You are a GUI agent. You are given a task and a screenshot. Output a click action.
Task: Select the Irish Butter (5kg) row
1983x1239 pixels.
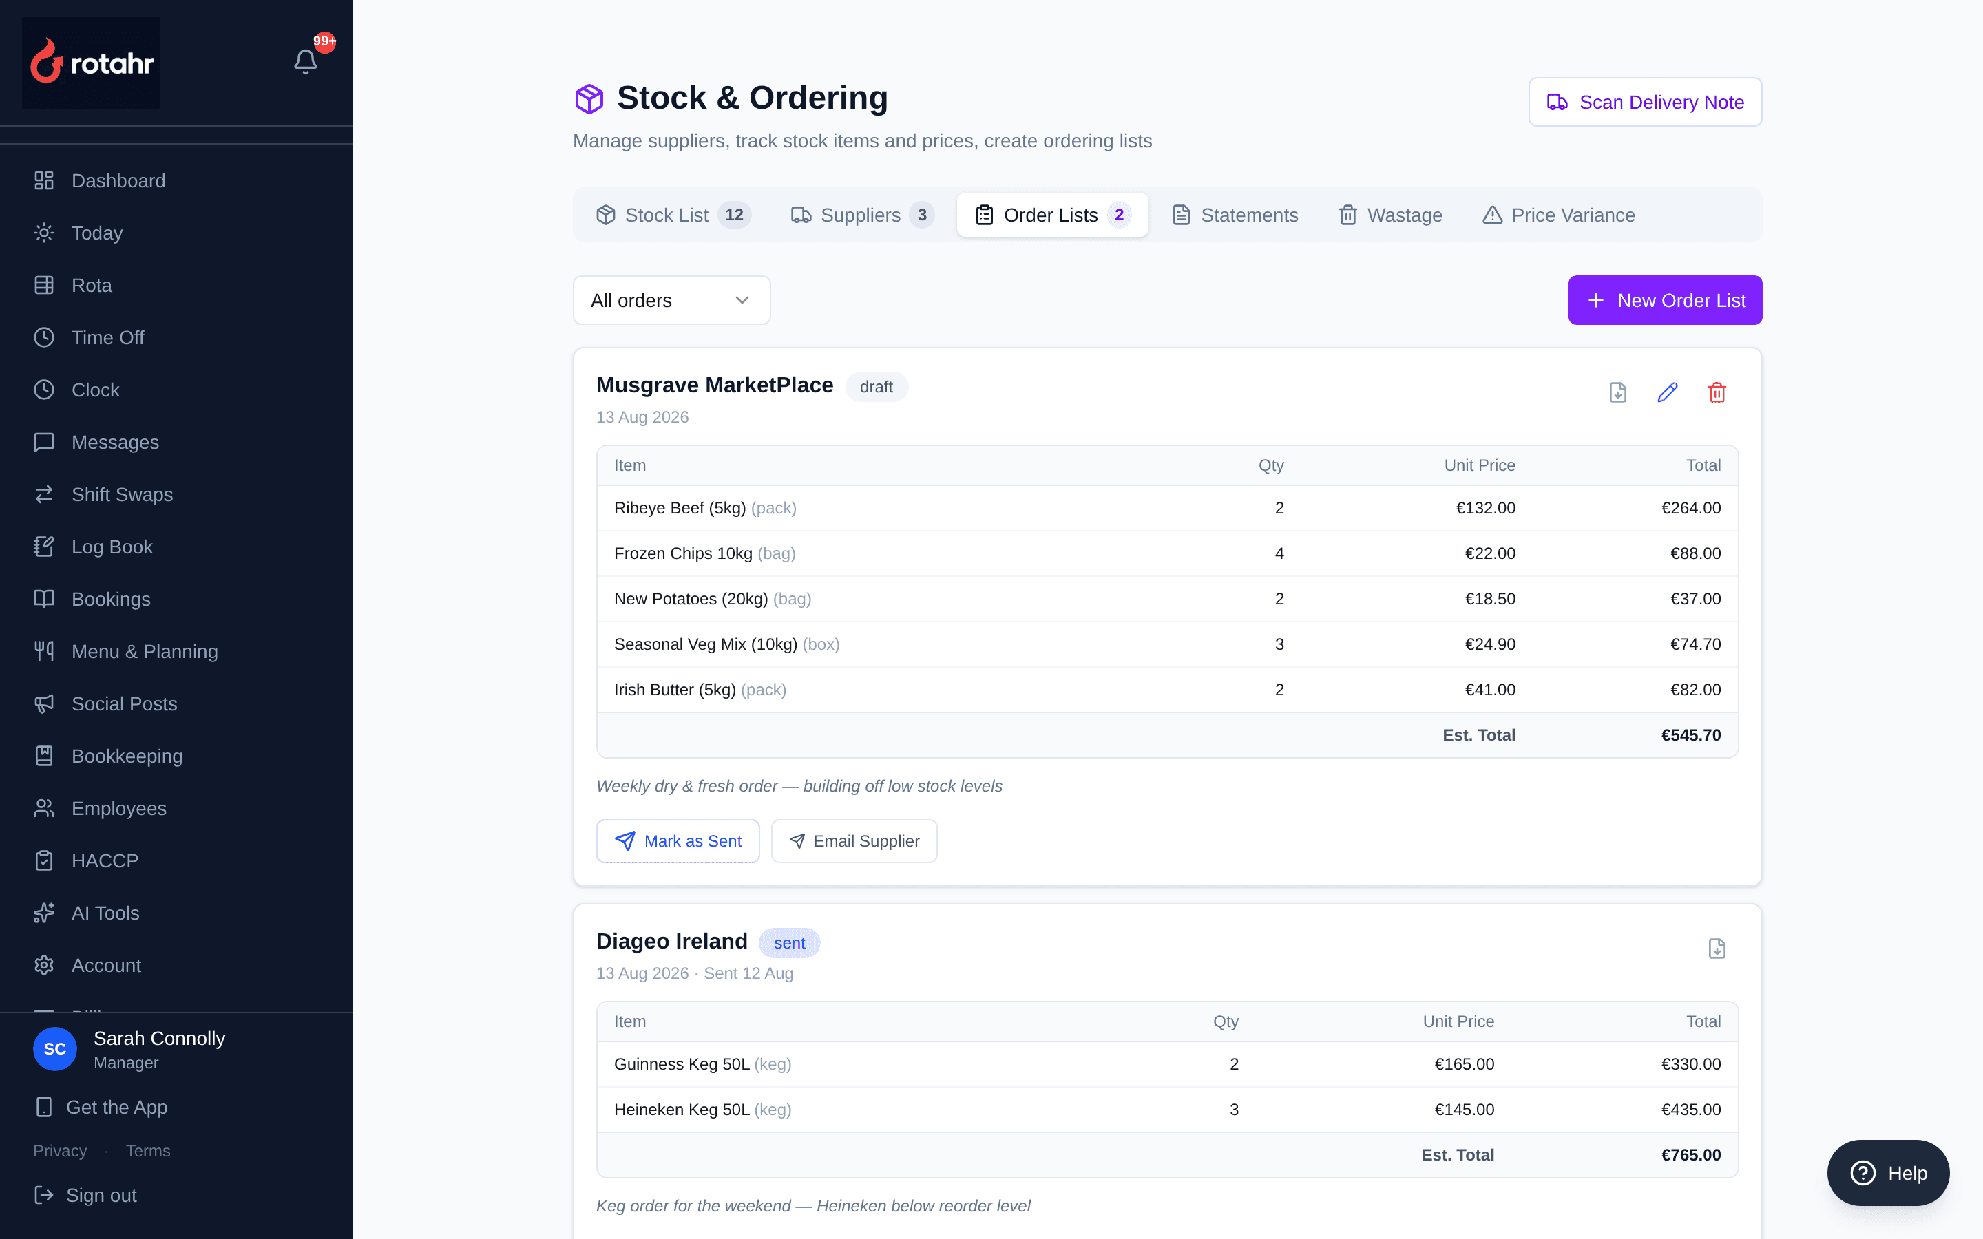pyautogui.click(x=1167, y=690)
